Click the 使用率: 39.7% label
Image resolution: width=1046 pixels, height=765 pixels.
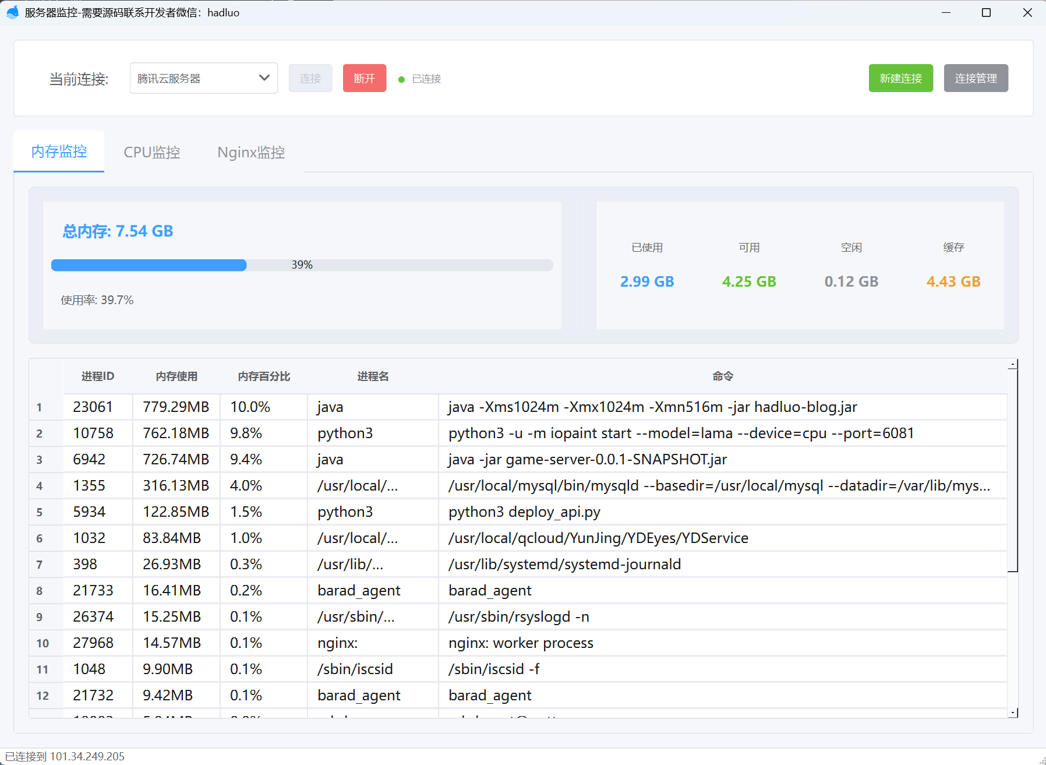coord(97,300)
